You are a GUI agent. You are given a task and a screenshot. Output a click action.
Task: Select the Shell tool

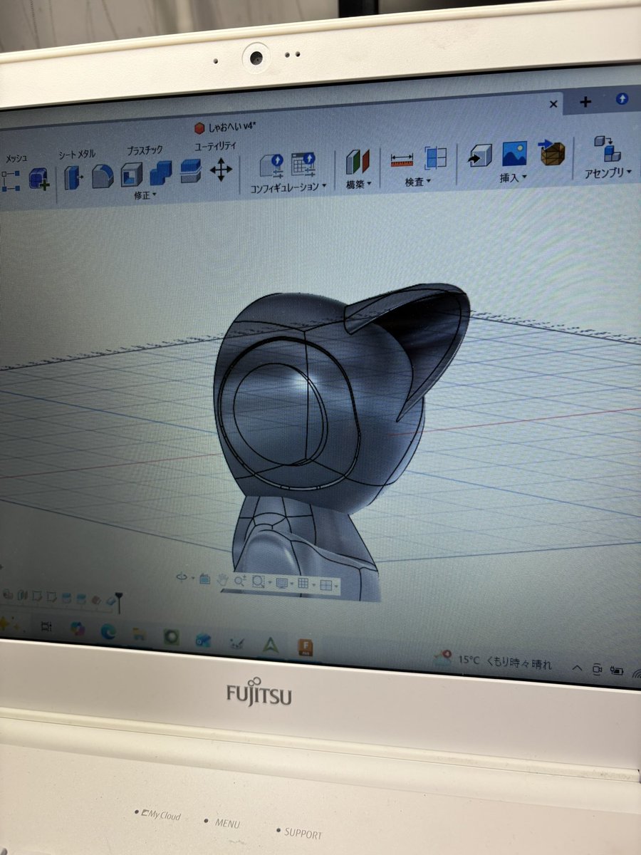[132, 175]
